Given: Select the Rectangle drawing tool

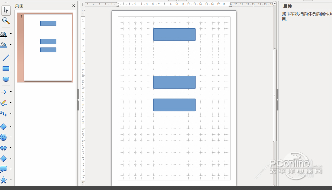Looking at the screenshot, I should (6, 69).
